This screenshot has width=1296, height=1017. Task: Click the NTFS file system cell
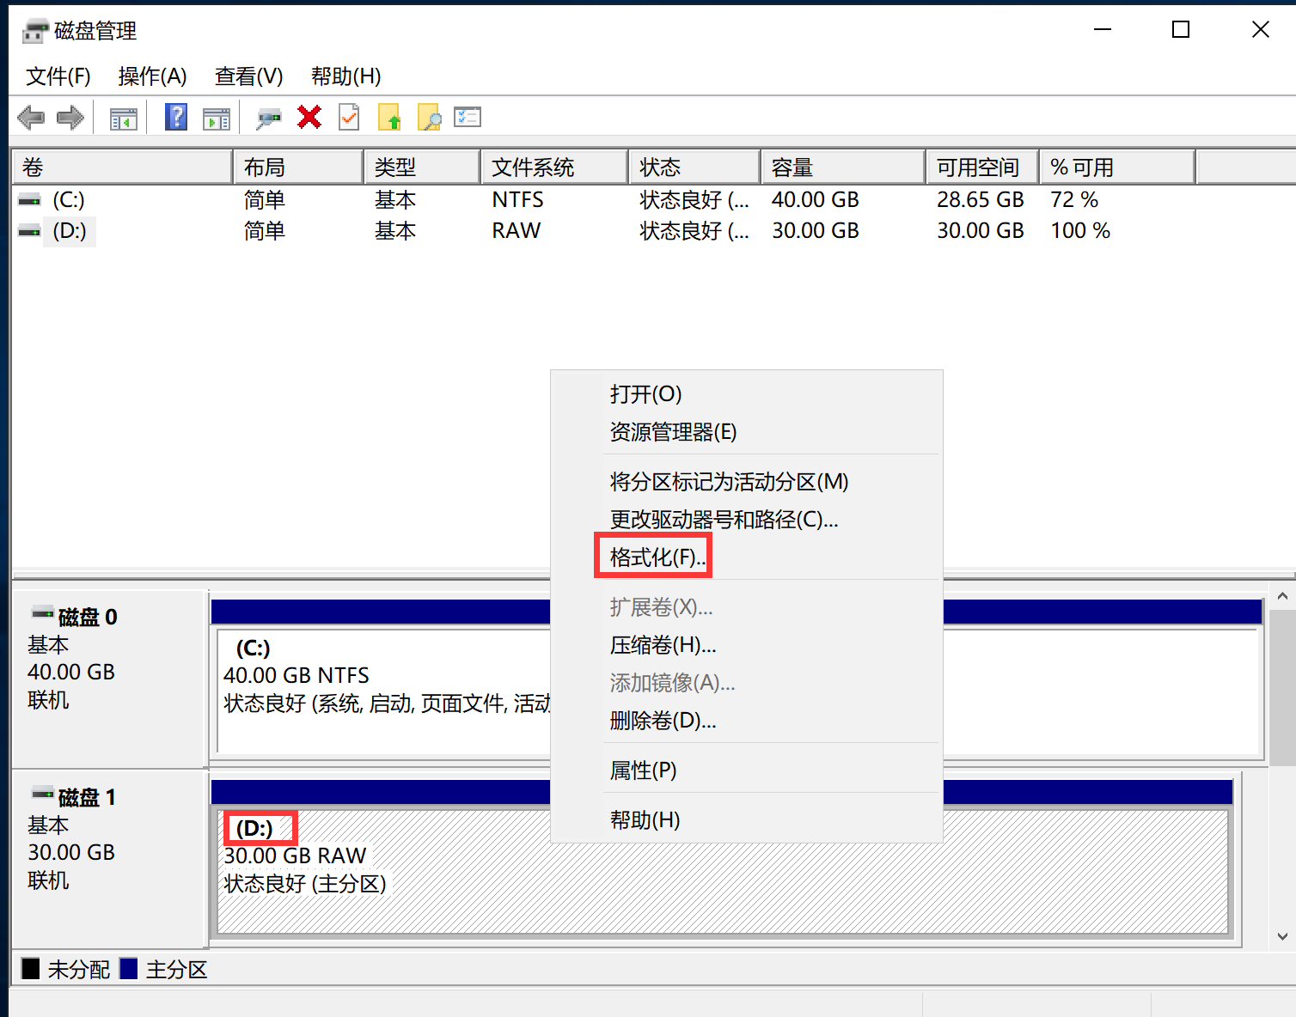[517, 200]
